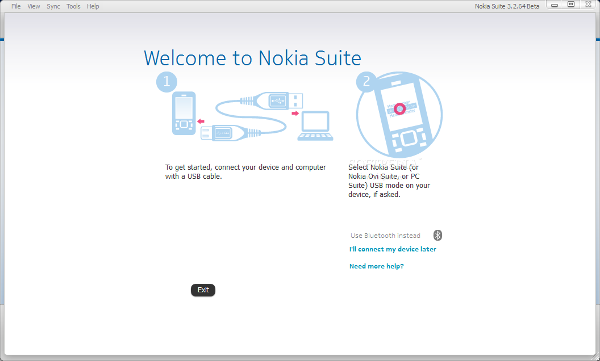This screenshot has width=600, height=361.
Task: Click the USB cable connection illustration
Action: coord(252,116)
